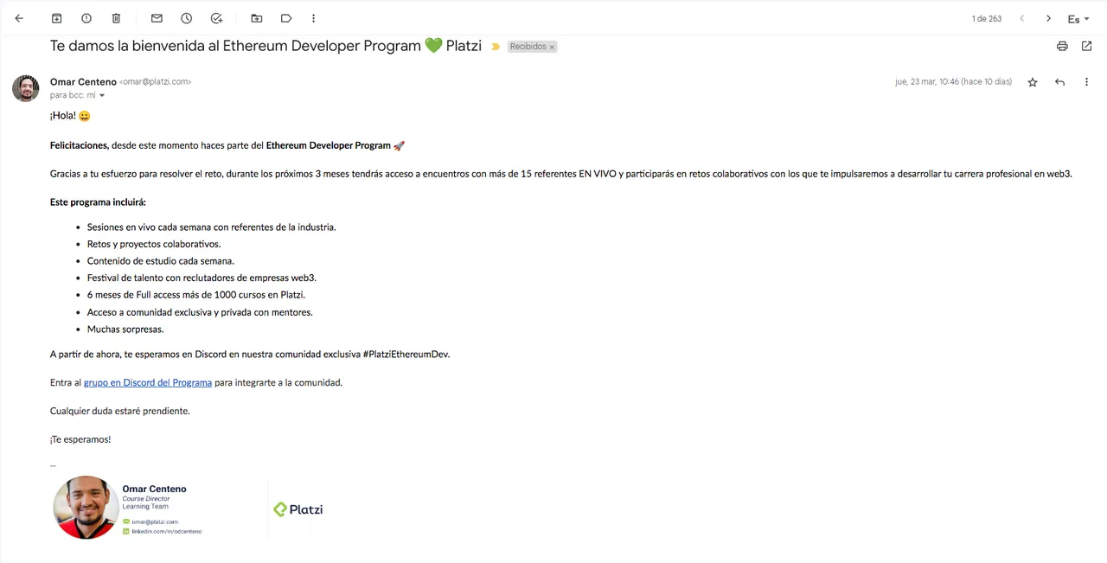Archive this email
Viewport: 1107px width, 563px height.
click(x=57, y=18)
